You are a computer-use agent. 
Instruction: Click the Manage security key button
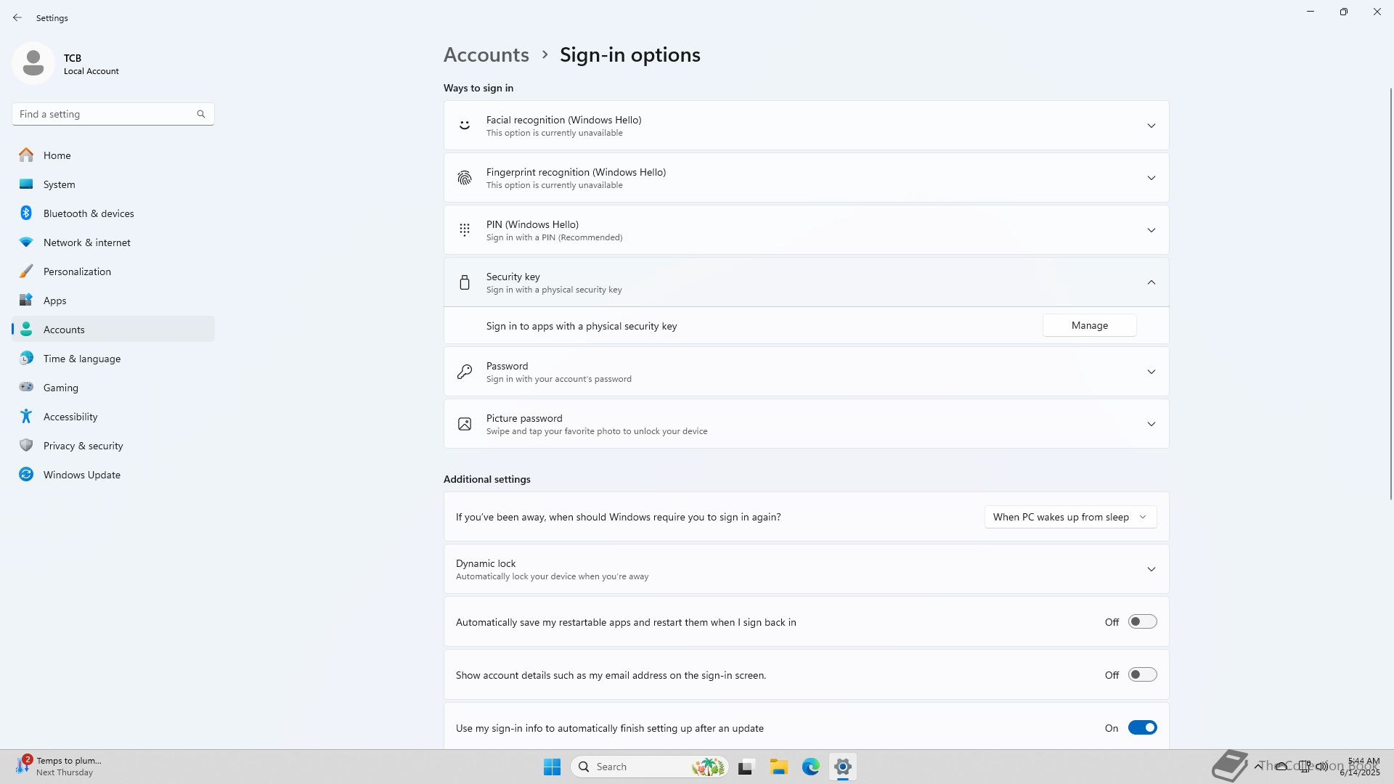[x=1089, y=325]
